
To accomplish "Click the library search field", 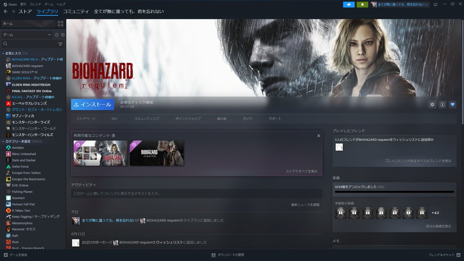I will 29,44.
